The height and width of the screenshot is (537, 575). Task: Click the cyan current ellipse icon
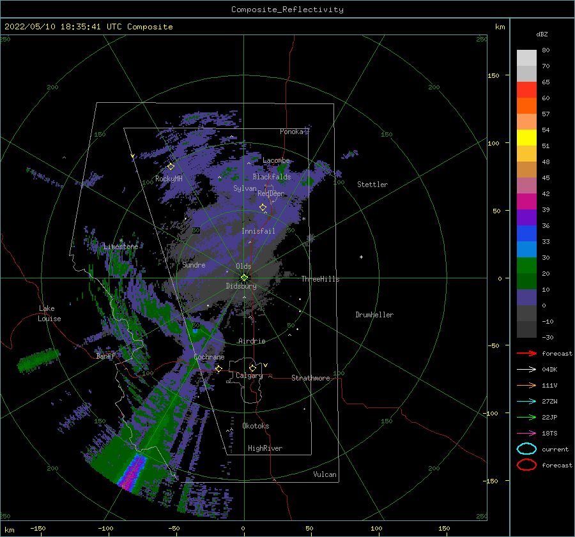click(526, 449)
